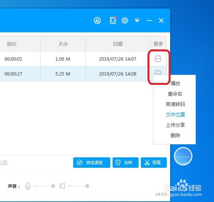Select the 更多 column header
Viewport: 214px width, 202px height.
coord(158,44)
